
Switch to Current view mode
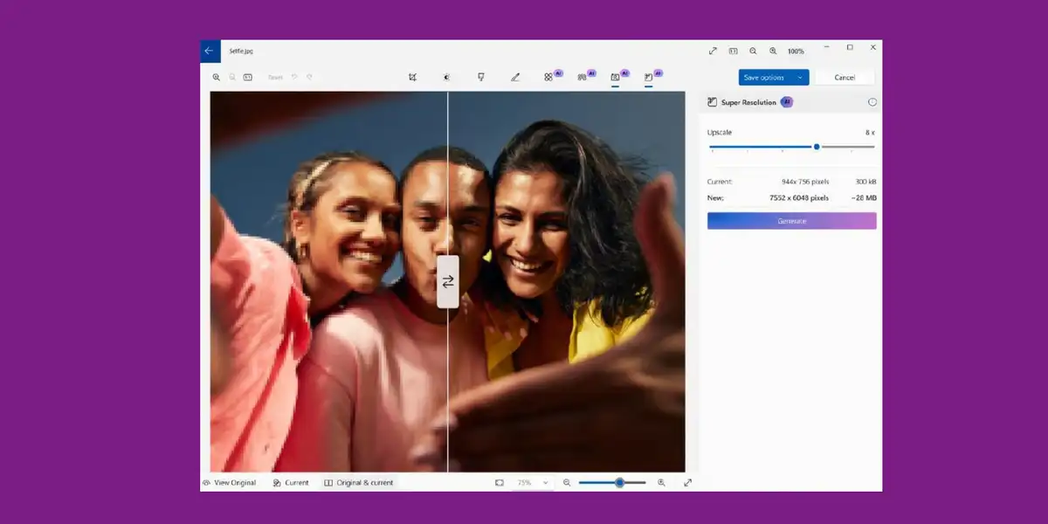pyautogui.click(x=290, y=482)
